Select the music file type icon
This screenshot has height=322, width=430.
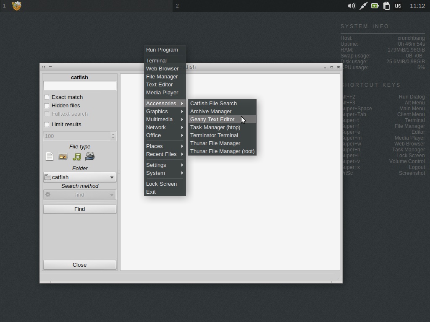point(77,157)
